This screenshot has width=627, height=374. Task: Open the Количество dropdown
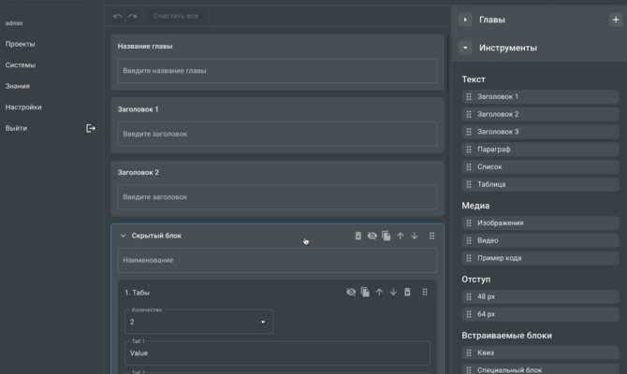[199, 322]
